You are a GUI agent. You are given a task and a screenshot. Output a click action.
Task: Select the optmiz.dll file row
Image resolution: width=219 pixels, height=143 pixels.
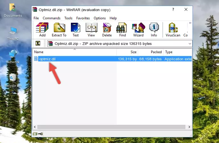coord(112,59)
